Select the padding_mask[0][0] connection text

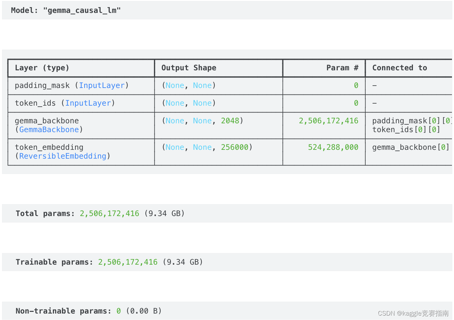click(x=412, y=121)
